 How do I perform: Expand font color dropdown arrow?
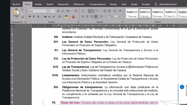(77, 17)
